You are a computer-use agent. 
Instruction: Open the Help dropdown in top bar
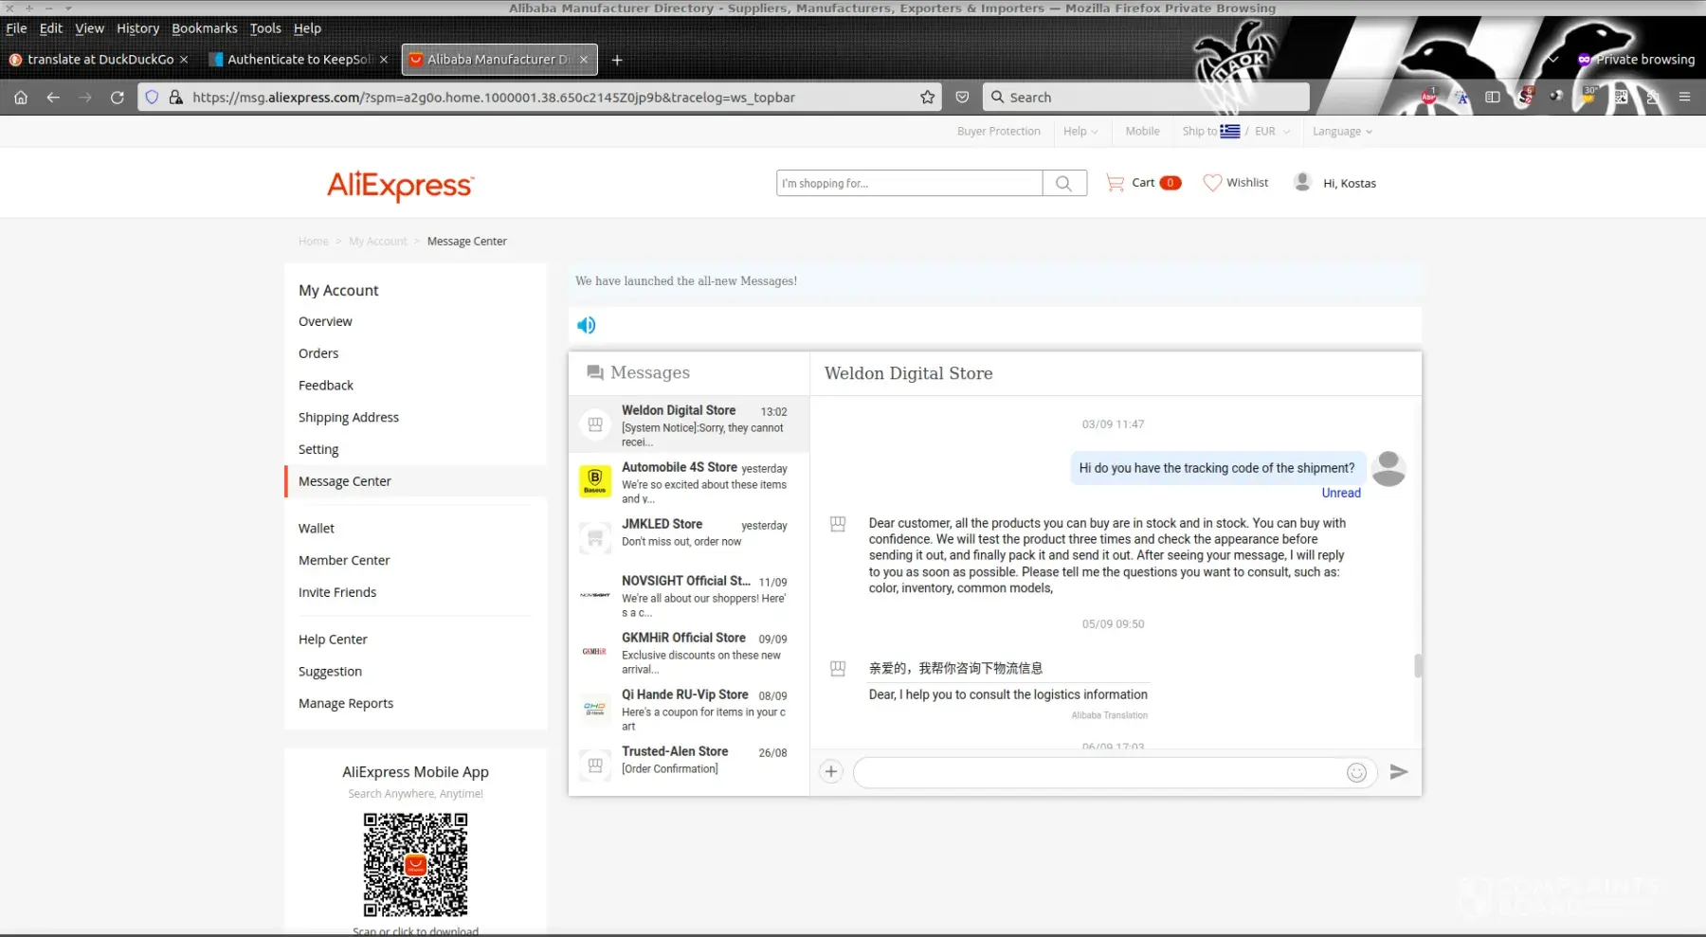[1080, 132]
